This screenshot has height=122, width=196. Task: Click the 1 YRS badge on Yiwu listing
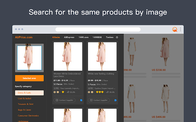[x=56, y=88]
